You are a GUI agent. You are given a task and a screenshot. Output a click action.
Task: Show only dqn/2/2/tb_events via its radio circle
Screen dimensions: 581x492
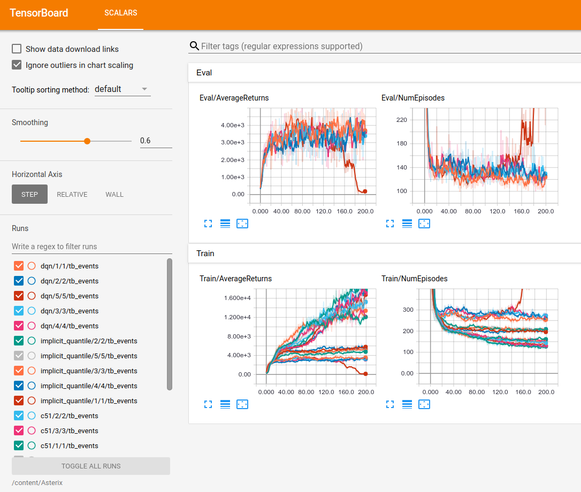click(x=32, y=281)
